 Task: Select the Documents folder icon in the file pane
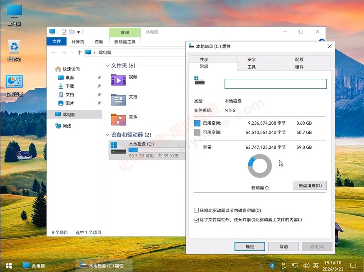click(118, 100)
